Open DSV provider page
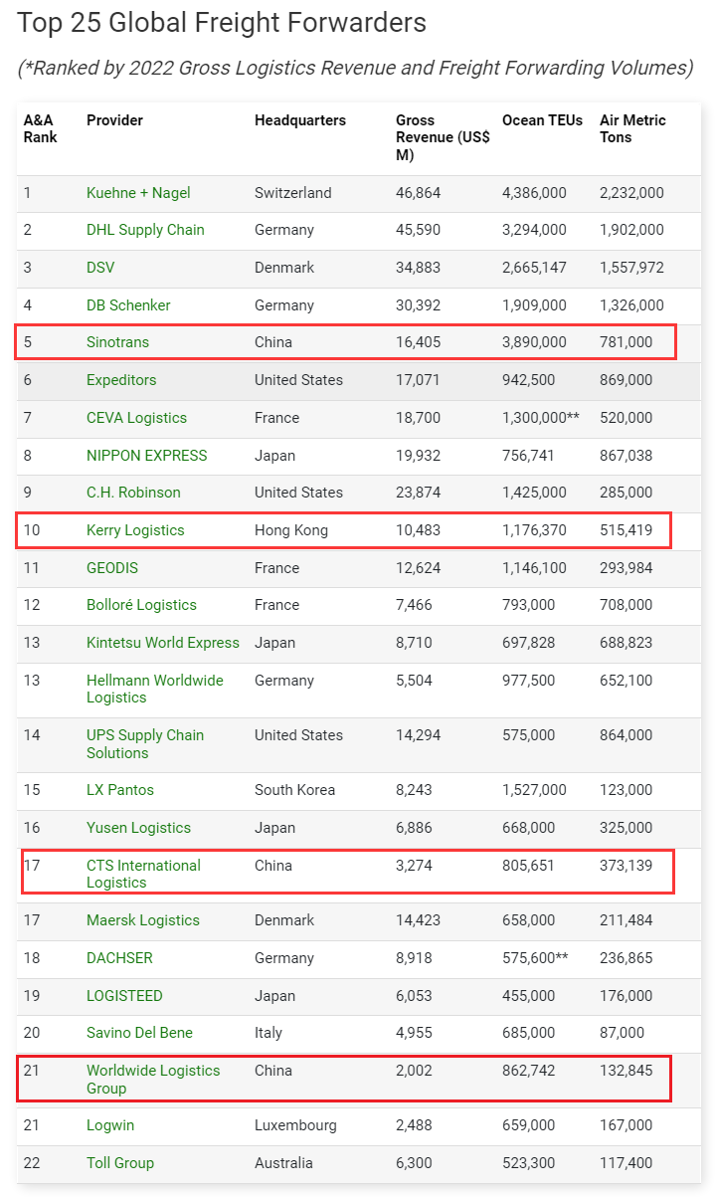Image resolution: width=715 pixels, height=1197 pixels. [x=100, y=268]
